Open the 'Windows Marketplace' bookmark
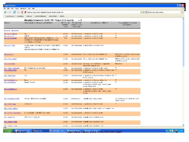The image size is (189, 142). click(39, 16)
